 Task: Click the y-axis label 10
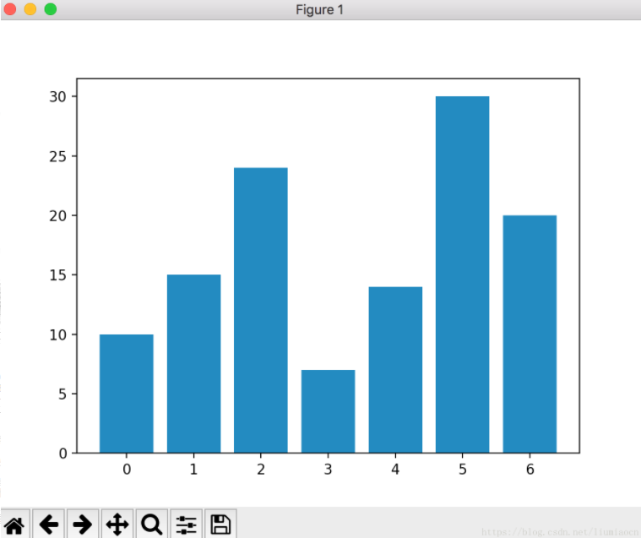pos(57,334)
